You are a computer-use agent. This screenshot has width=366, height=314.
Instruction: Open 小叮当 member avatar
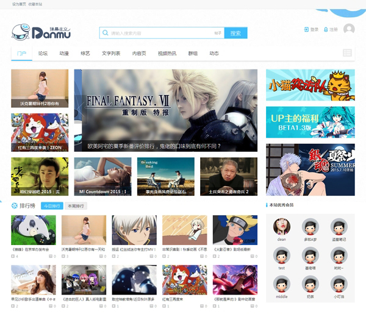point(339,284)
